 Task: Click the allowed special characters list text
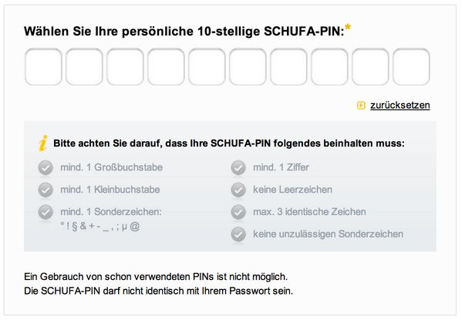[x=100, y=226]
